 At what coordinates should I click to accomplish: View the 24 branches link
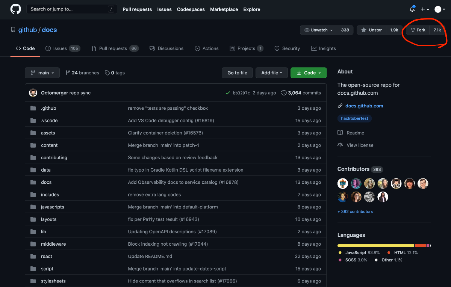point(82,73)
